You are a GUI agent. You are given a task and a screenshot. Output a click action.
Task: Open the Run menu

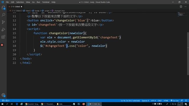point(38,2)
